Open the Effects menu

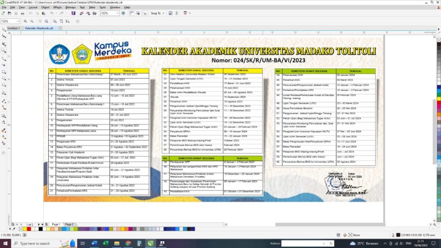57,7
